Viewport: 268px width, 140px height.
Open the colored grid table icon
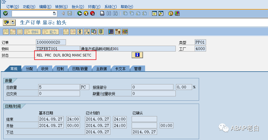point(125,32)
